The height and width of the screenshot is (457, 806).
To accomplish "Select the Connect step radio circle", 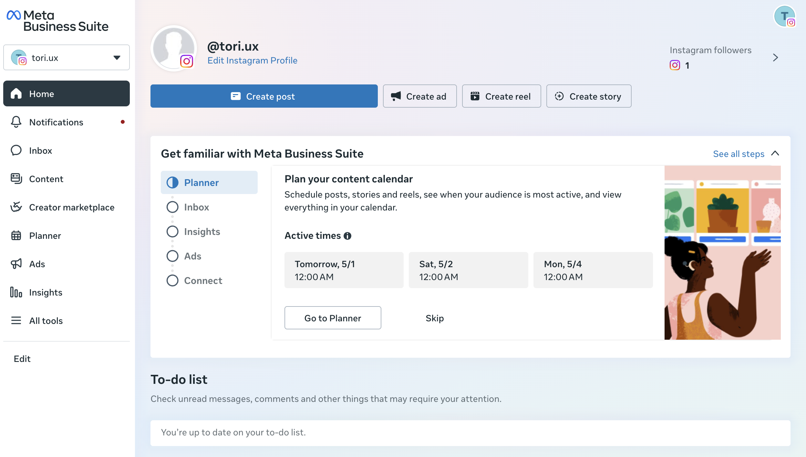I will point(172,281).
